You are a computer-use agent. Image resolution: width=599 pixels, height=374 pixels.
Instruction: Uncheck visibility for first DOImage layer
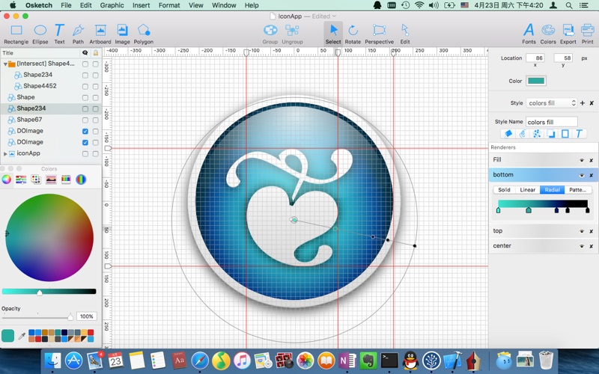pyautogui.click(x=85, y=132)
